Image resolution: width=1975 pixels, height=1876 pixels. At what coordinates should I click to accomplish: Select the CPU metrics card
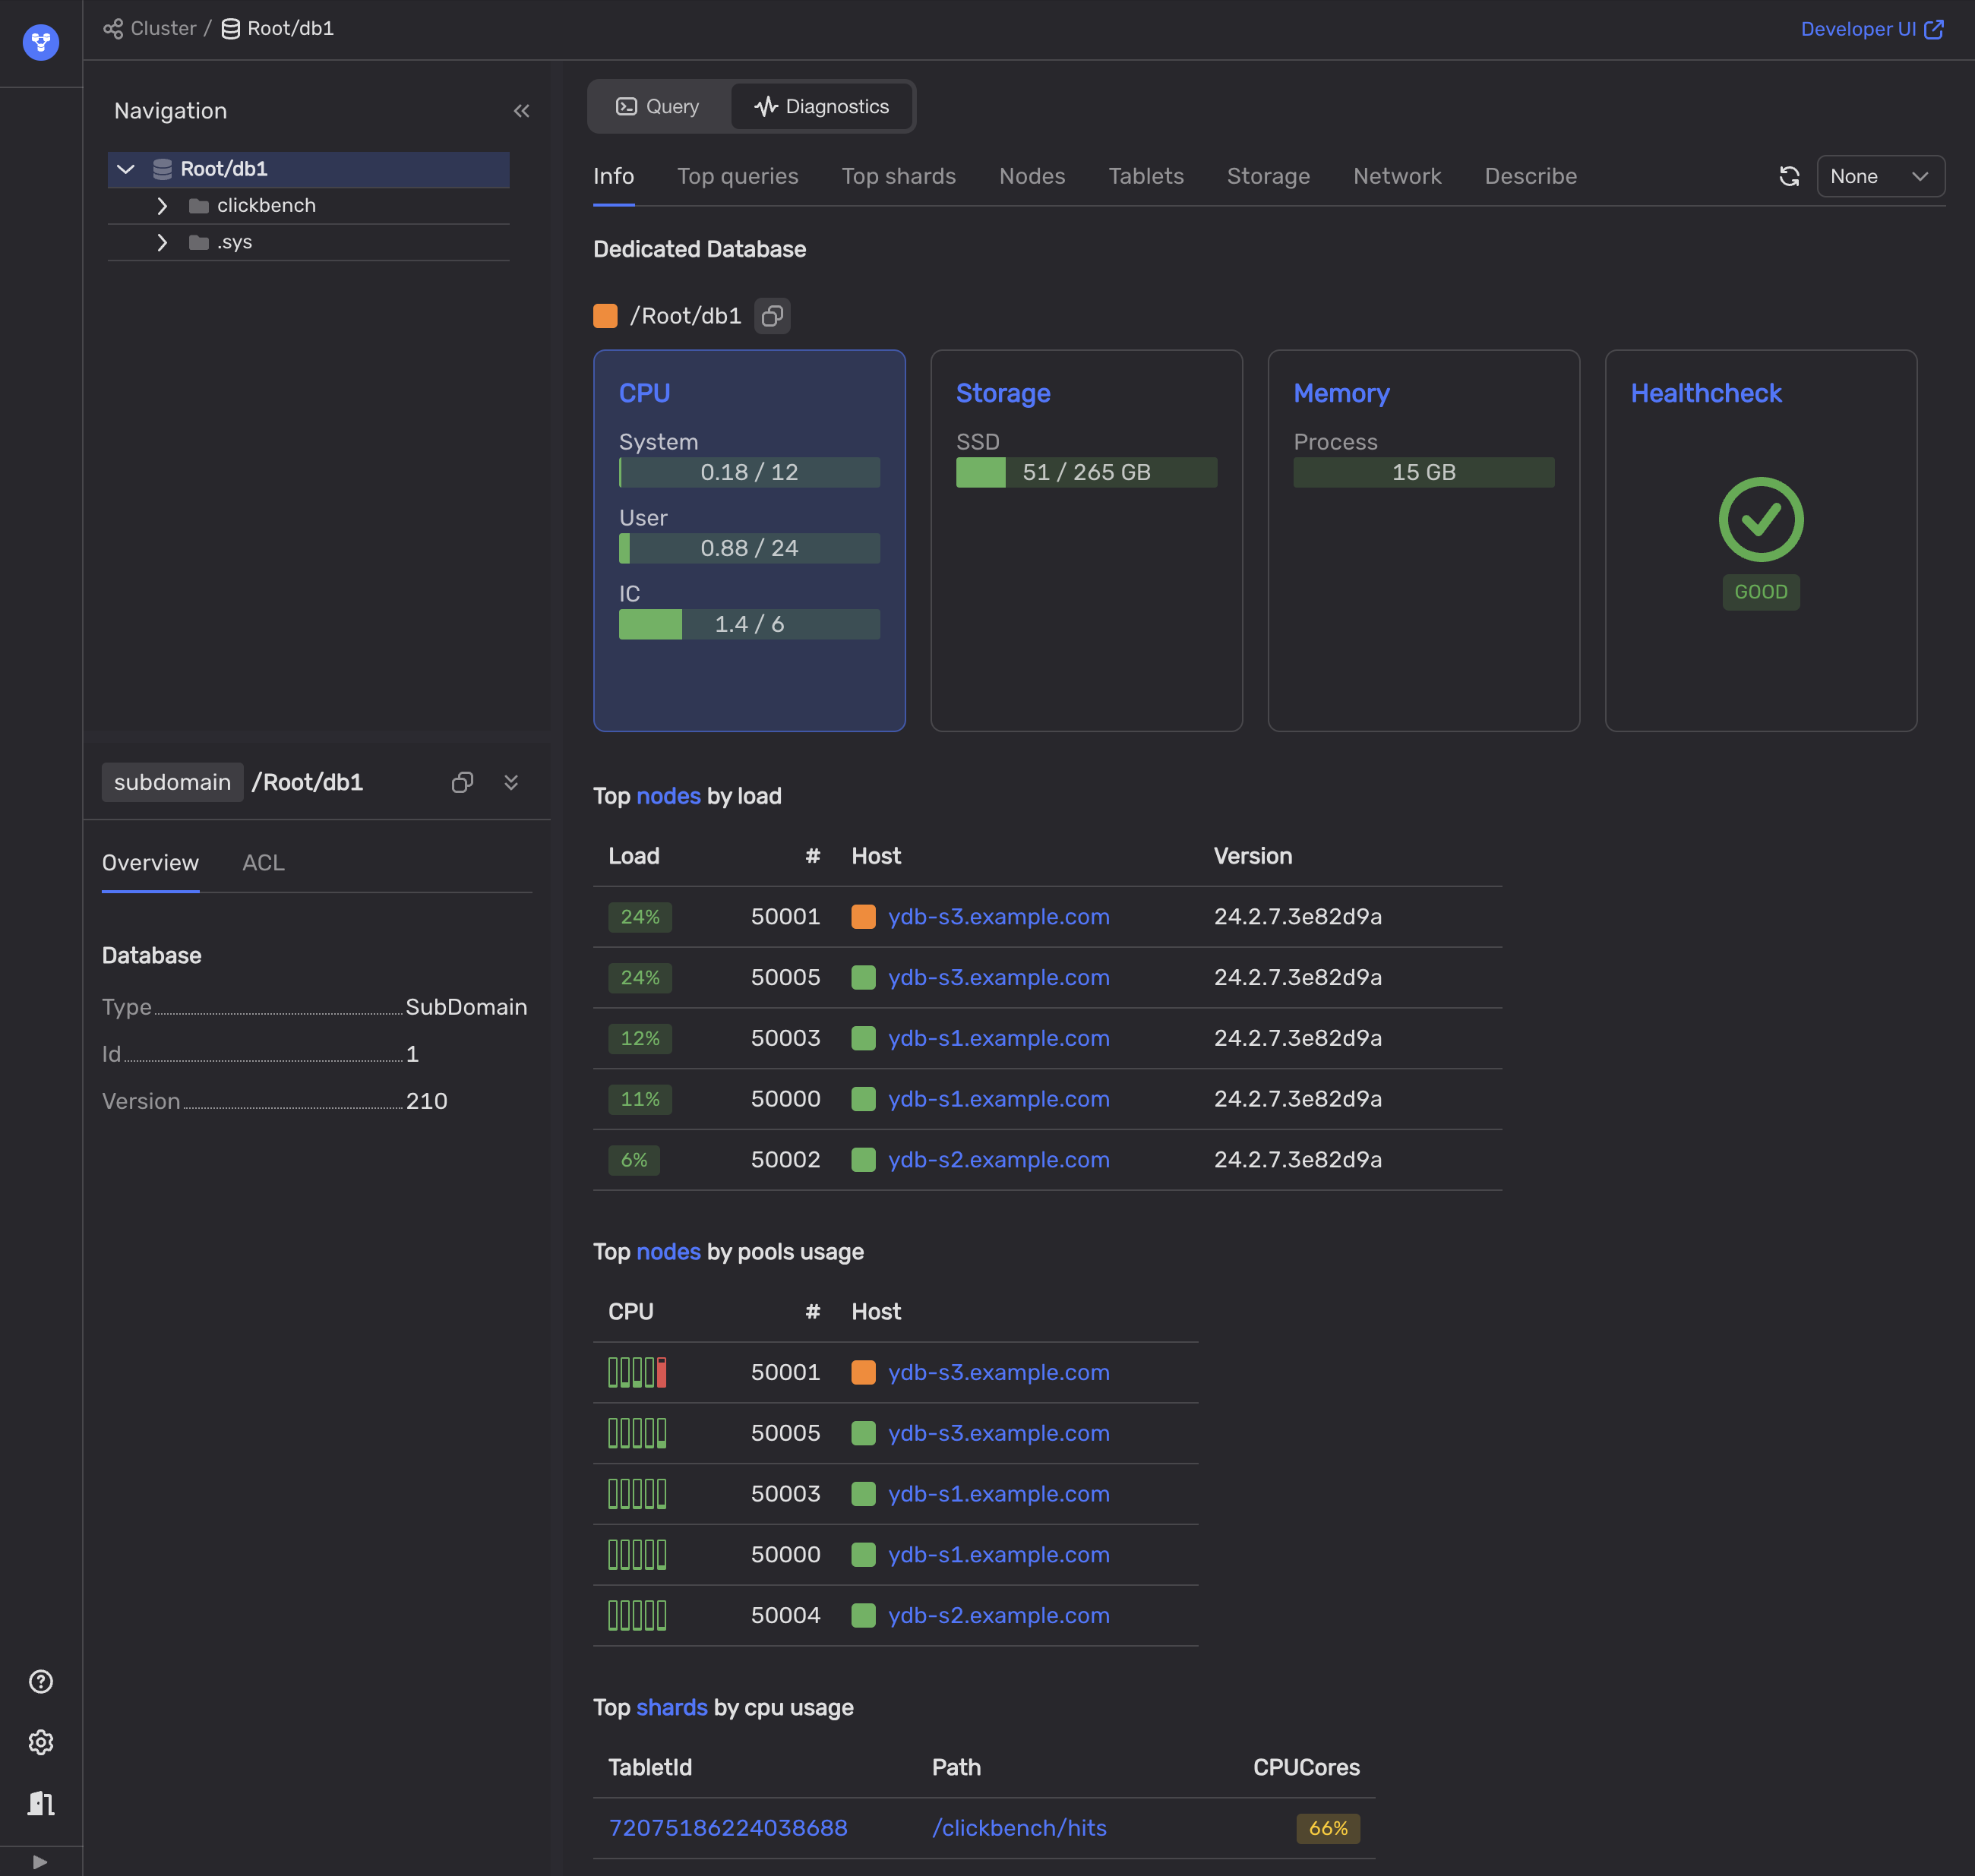(749, 540)
